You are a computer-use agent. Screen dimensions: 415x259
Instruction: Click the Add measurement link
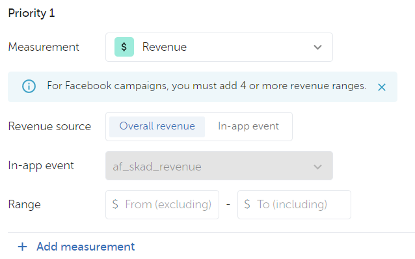[x=85, y=247]
